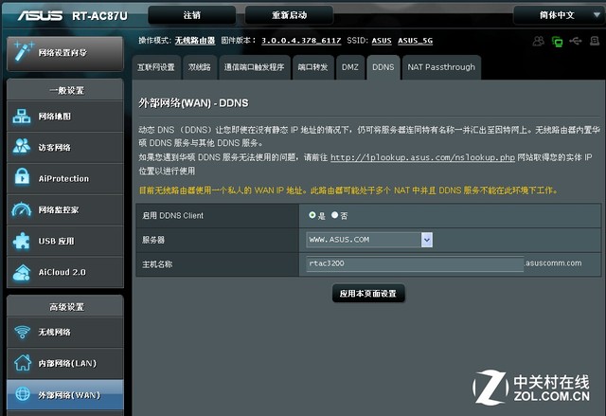Click the USB application puzzle icon
The height and width of the screenshot is (416, 606).
(21, 241)
